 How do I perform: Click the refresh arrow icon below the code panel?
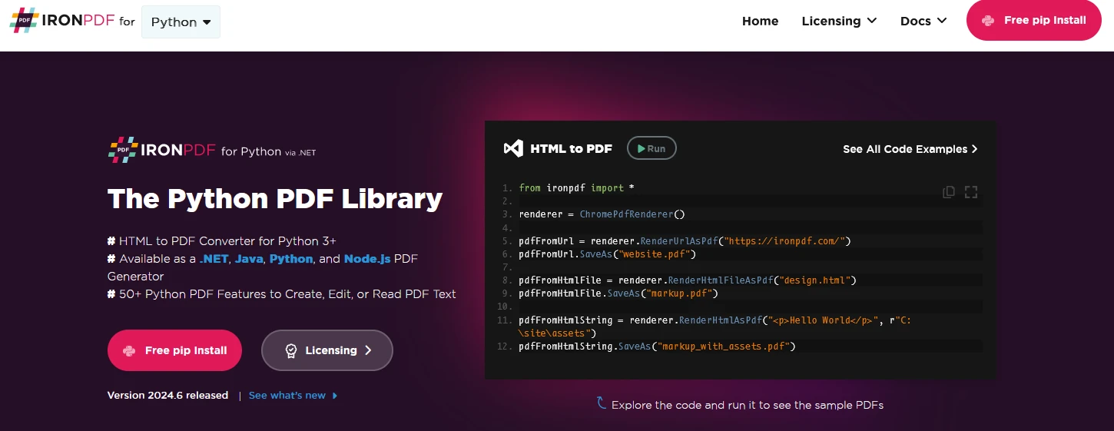[x=602, y=403]
